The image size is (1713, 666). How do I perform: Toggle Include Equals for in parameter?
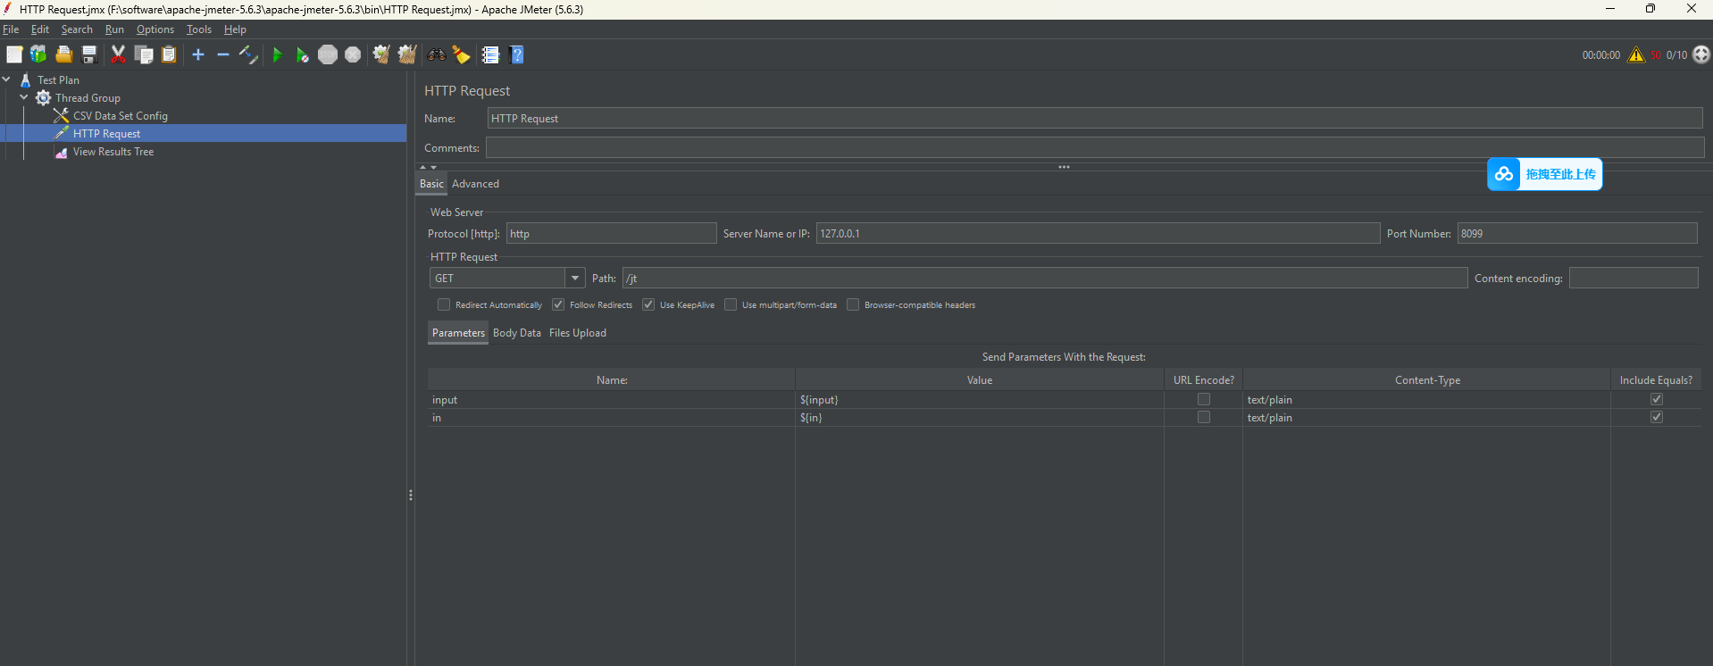(x=1657, y=417)
